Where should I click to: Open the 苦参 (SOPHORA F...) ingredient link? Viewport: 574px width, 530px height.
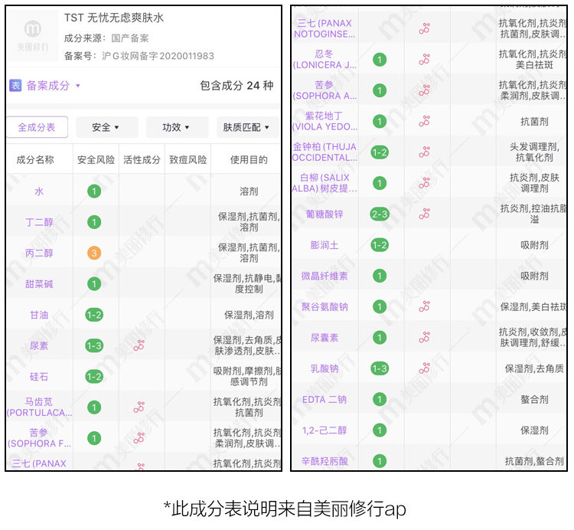tap(39, 438)
